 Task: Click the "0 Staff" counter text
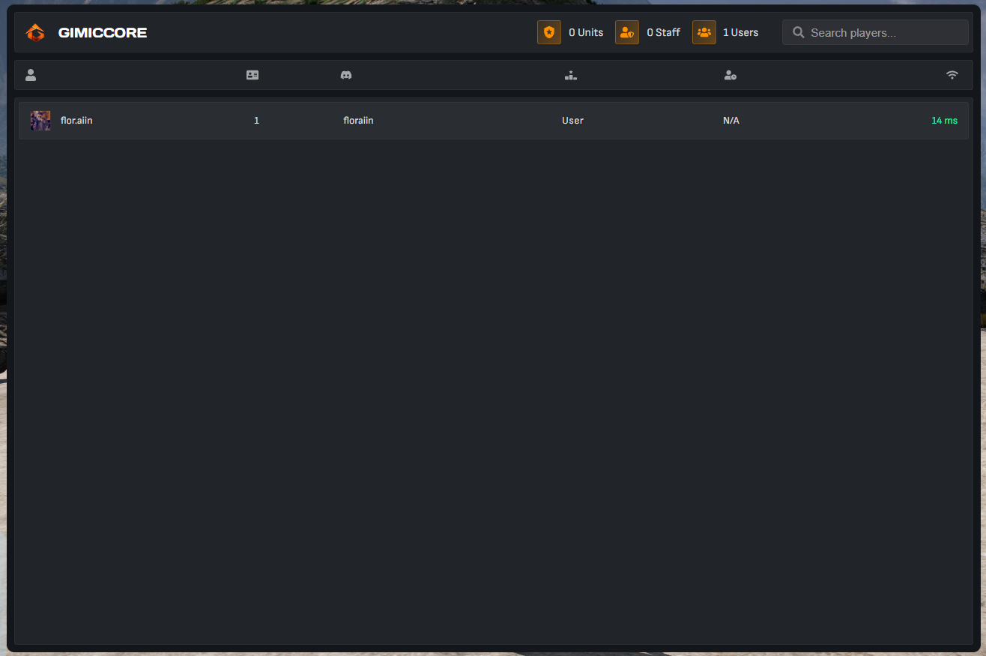pyautogui.click(x=664, y=32)
